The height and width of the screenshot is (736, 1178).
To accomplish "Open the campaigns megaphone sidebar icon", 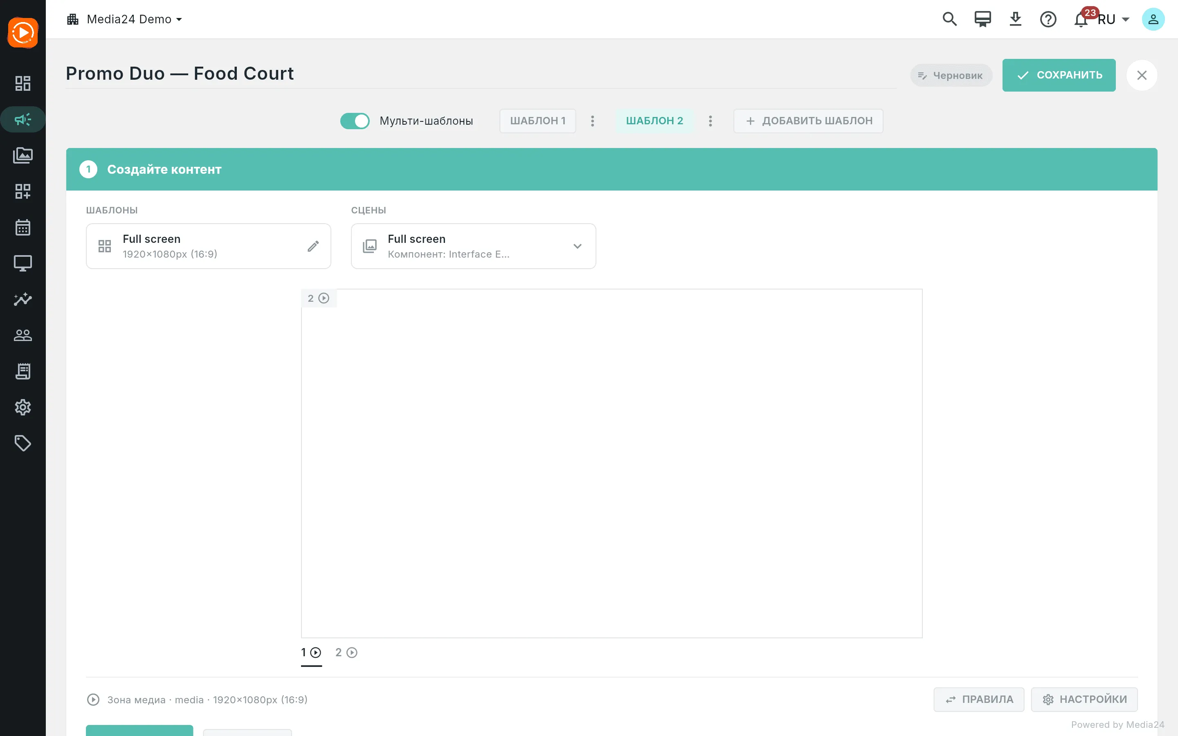I will click(22, 119).
